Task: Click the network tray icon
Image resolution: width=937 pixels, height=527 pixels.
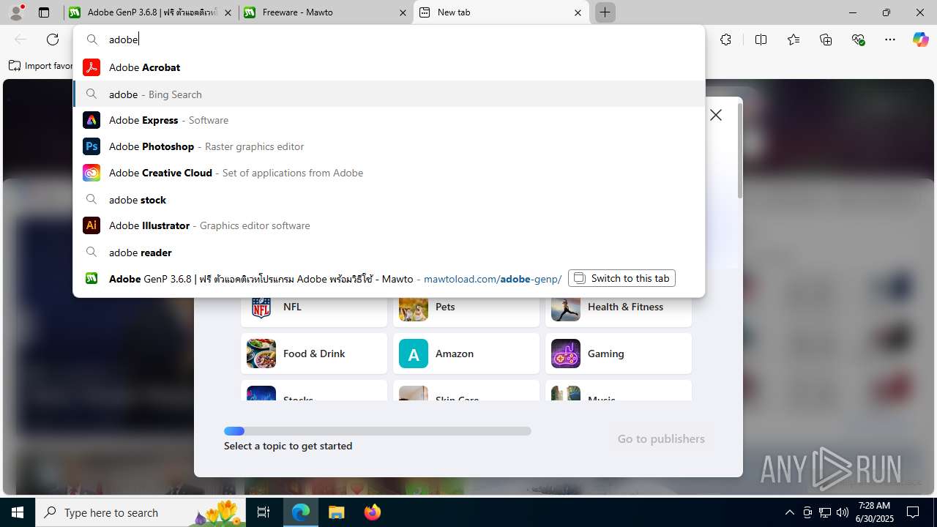Action: pos(825,512)
